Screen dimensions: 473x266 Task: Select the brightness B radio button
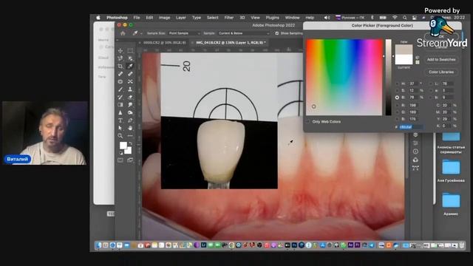click(397, 98)
